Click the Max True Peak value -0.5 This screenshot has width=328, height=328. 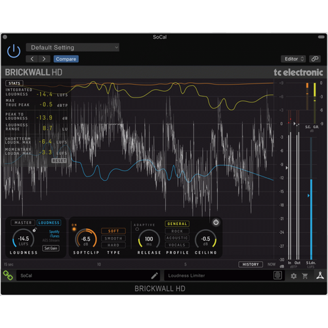click(x=46, y=104)
